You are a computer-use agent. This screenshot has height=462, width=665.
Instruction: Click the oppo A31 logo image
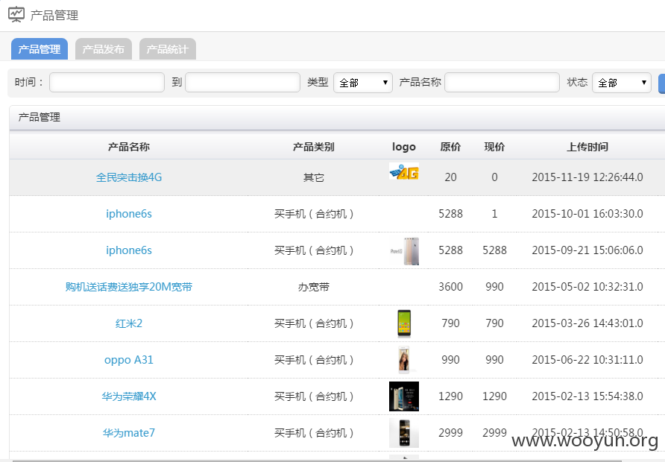[404, 360]
